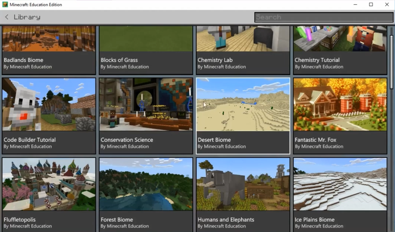Open the Fantastic Mr. Fox thumbnail
The image size is (395, 232).
coord(340,104)
